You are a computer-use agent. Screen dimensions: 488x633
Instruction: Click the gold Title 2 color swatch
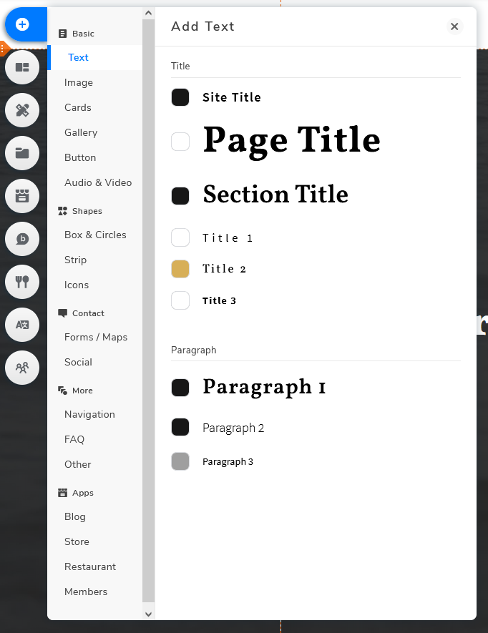click(180, 269)
